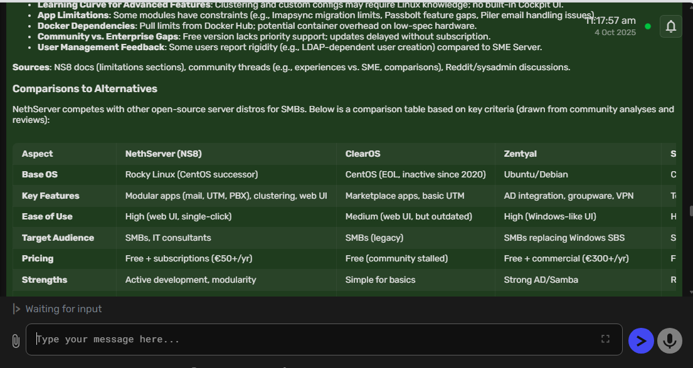Expand the message box to fullscreen
The image size is (693, 368).
(605, 339)
